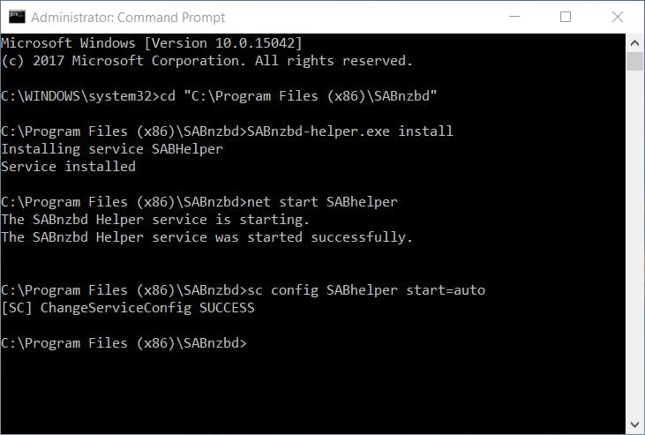Click the "Service installed" output line
The height and width of the screenshot is (435, 645).
pyautogui.click(x=69, y=167)
